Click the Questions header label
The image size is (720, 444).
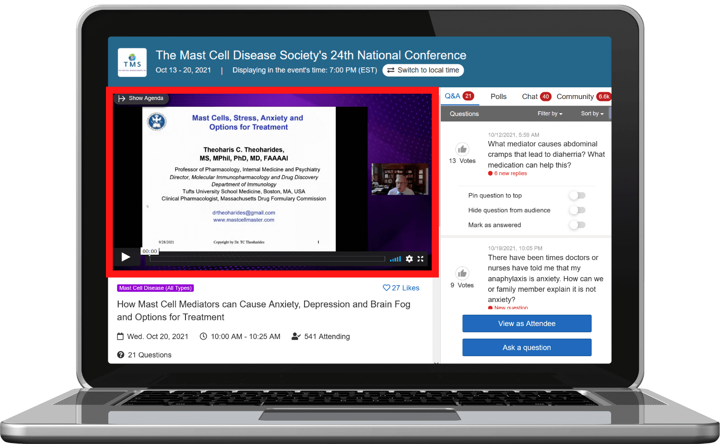(464, 114)
